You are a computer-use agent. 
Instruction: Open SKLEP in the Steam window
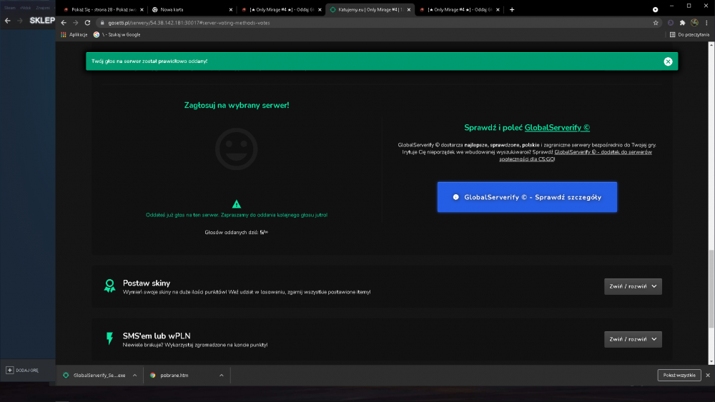click(x=42, y=21)
